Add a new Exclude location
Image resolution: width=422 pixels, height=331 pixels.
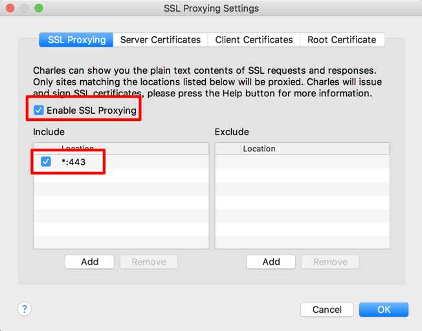point(271,262)
